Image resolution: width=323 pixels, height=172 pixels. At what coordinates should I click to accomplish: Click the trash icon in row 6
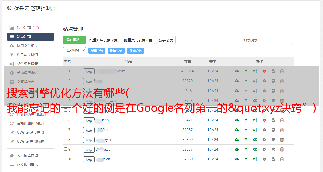click(x=282, y=120)
